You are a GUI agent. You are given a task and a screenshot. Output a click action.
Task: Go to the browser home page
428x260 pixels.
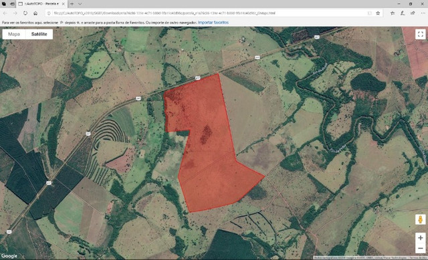[x=35, y=13]
